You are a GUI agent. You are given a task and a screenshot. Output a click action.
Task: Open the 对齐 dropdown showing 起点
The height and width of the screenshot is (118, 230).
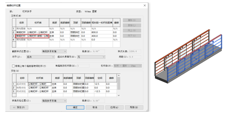[40, 57]
